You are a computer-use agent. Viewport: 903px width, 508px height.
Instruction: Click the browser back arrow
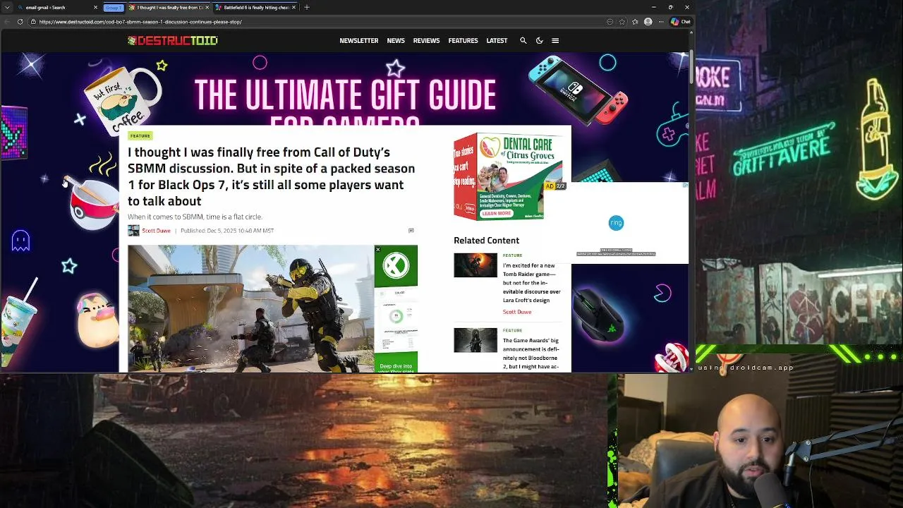6,22
